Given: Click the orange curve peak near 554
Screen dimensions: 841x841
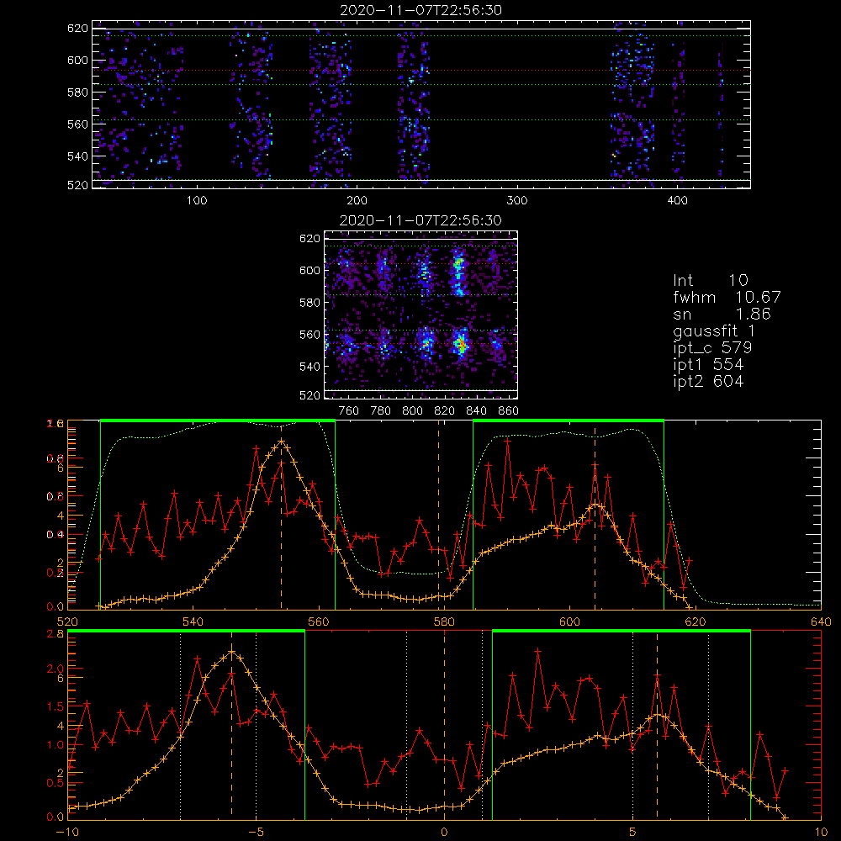Looking at the screenshot, I should 282,441.
